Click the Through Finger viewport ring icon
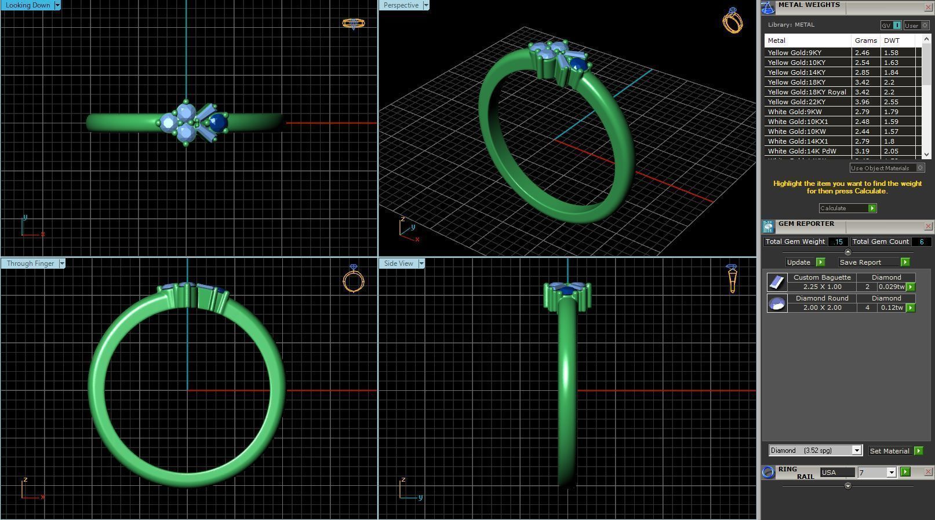This screenshot has height=520, width=935. pos(354,279)
